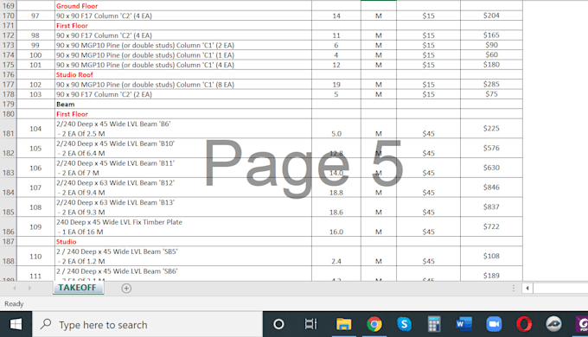Select the LVL Fix Timber Plate cell
The width and height of the screenshot is (588, 337).
183,226
